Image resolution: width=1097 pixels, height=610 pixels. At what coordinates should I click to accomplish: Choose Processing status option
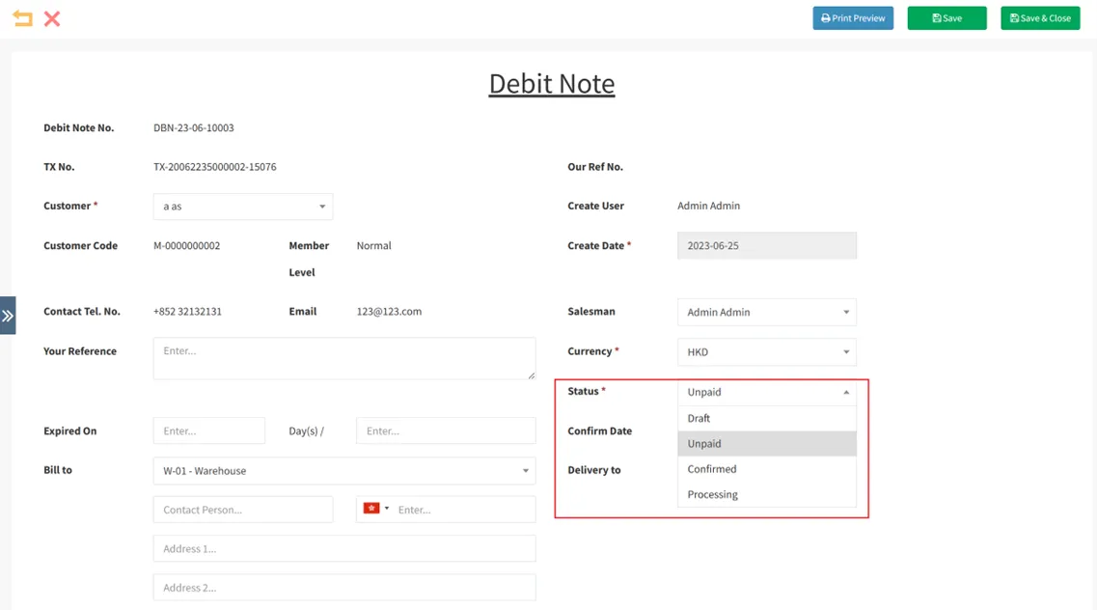[767, 493]
